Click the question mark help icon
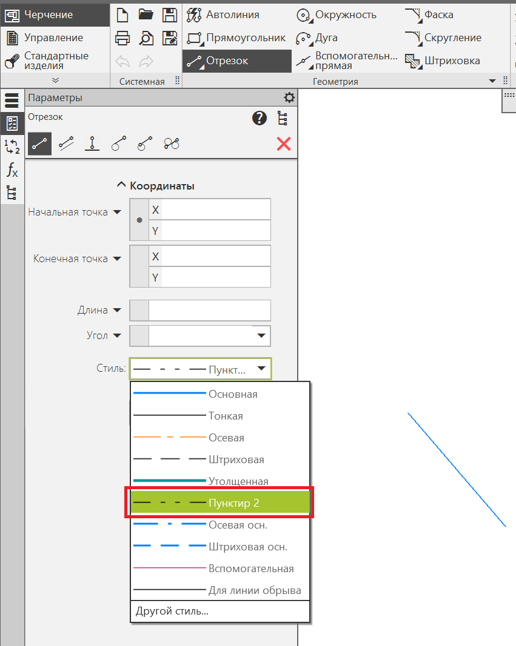Viewport: 516px width, 646px height. tap(260, 118)
